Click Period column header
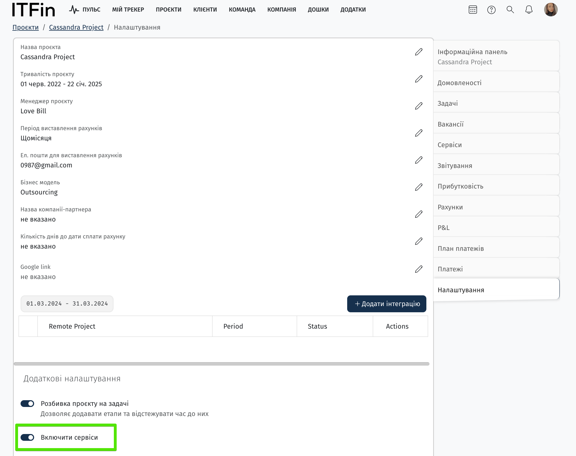 point(254,326)
